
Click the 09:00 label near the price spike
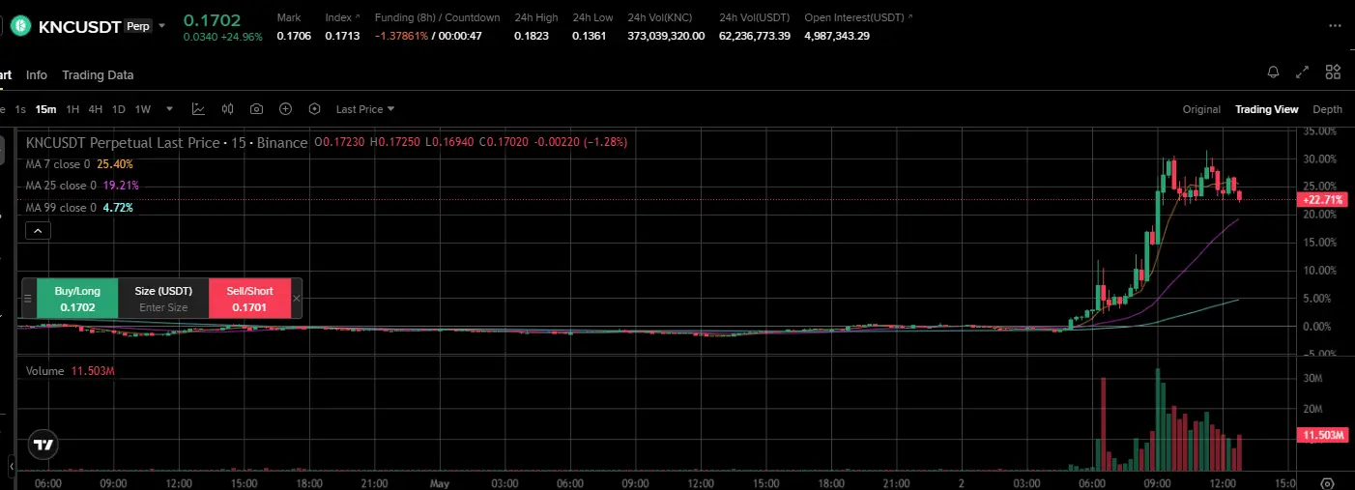1156,482
